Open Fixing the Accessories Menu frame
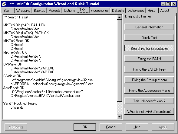 (x=149, y=91)
